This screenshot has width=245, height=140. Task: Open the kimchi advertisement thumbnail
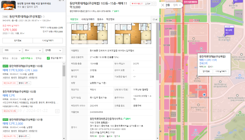[x=9, y=5]
